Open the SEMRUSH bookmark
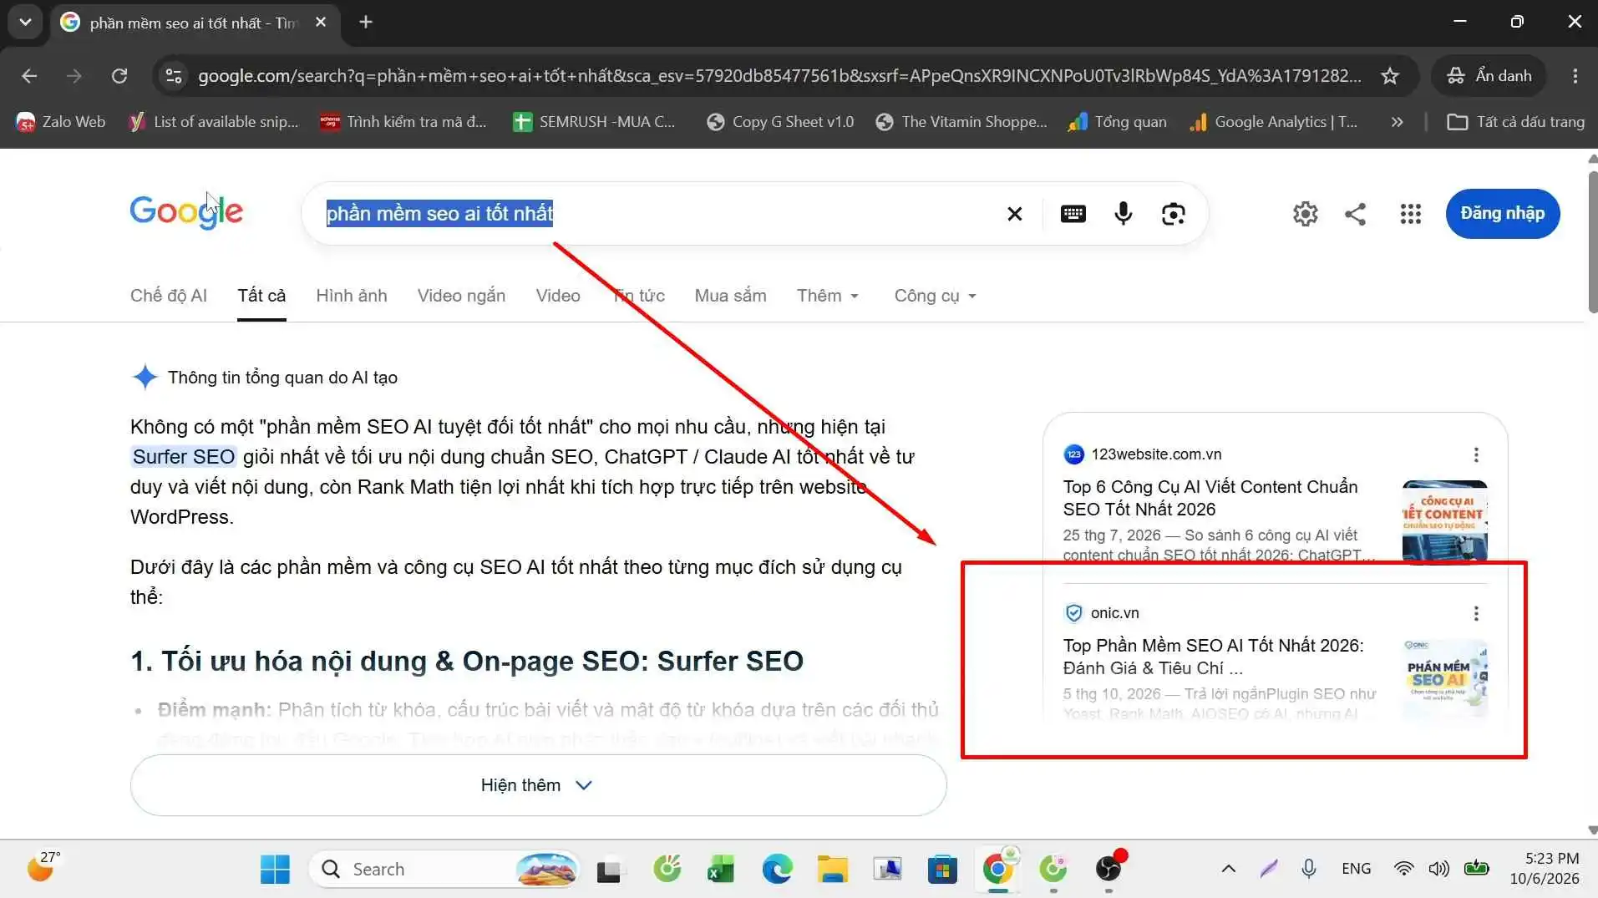This screenshot has width=1598, height=898. click(x=594, y=122)
